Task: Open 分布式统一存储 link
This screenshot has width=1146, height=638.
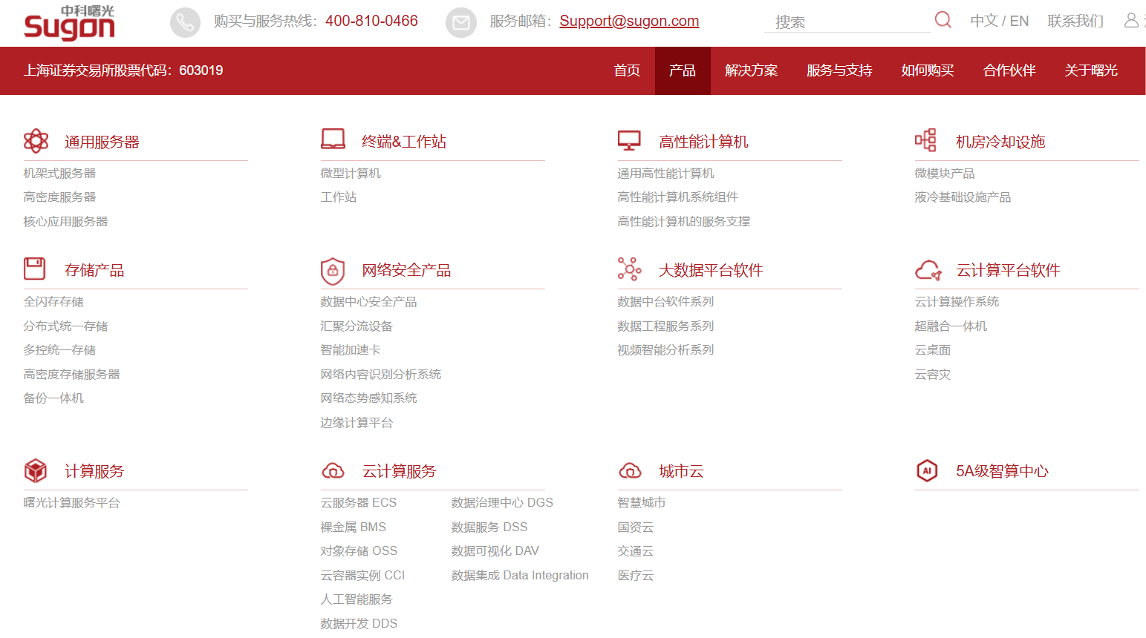Action: 65,326
